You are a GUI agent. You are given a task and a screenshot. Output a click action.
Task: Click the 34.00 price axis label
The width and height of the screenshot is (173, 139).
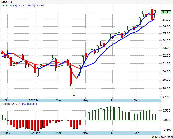166,40
